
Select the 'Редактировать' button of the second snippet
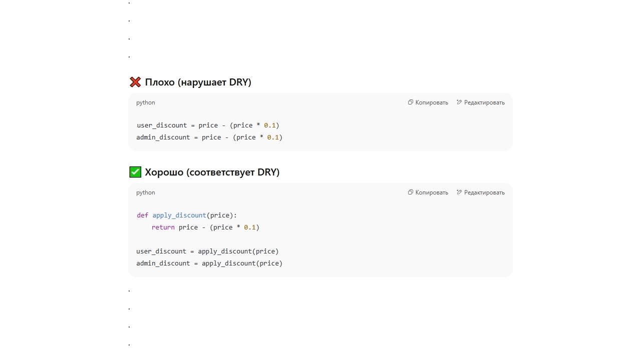click(x=480, y=192)
